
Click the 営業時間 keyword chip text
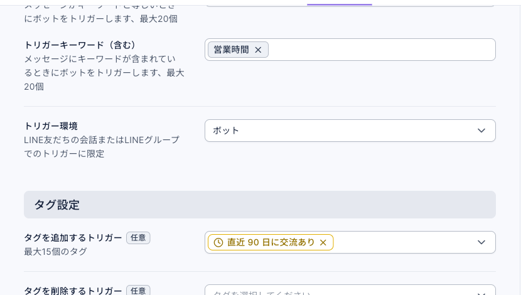(231, 50)
